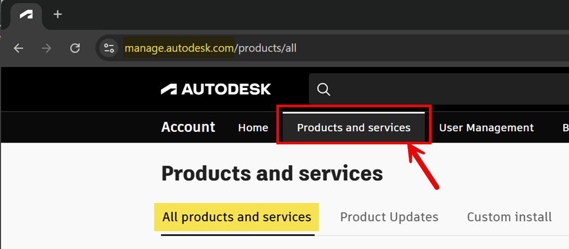569x249 pixels.
Task: Open site information icon in address bar
Action: (109, 48)
